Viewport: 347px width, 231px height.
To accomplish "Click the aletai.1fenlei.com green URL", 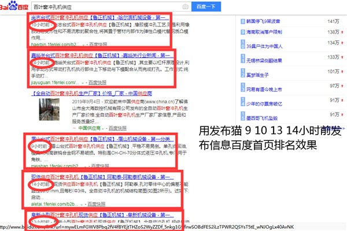I will pyautogui.click(x=54, y=204).
